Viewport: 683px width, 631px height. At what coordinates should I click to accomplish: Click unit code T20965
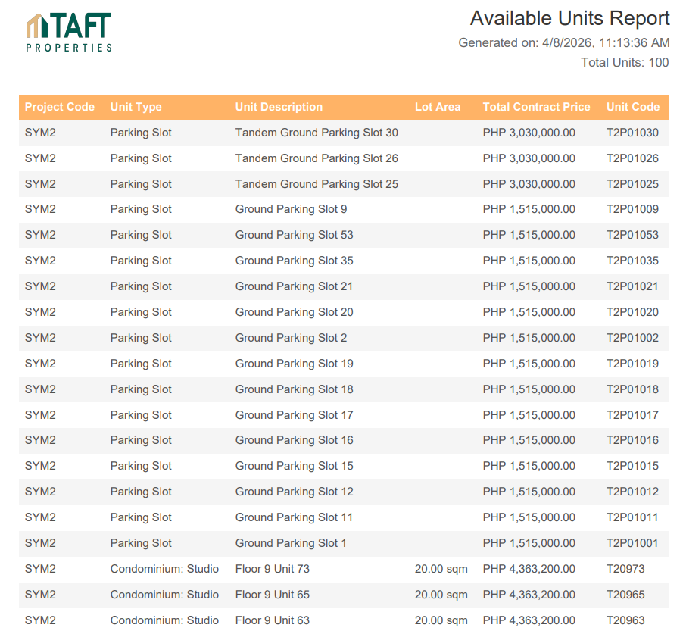625,595
